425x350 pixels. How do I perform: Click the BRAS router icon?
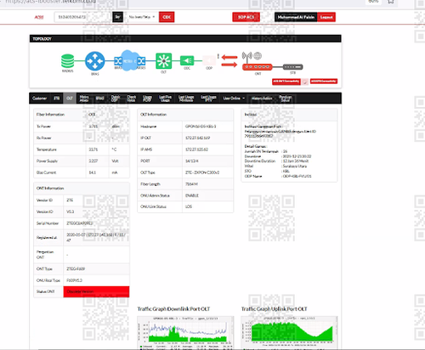[95, 61]
